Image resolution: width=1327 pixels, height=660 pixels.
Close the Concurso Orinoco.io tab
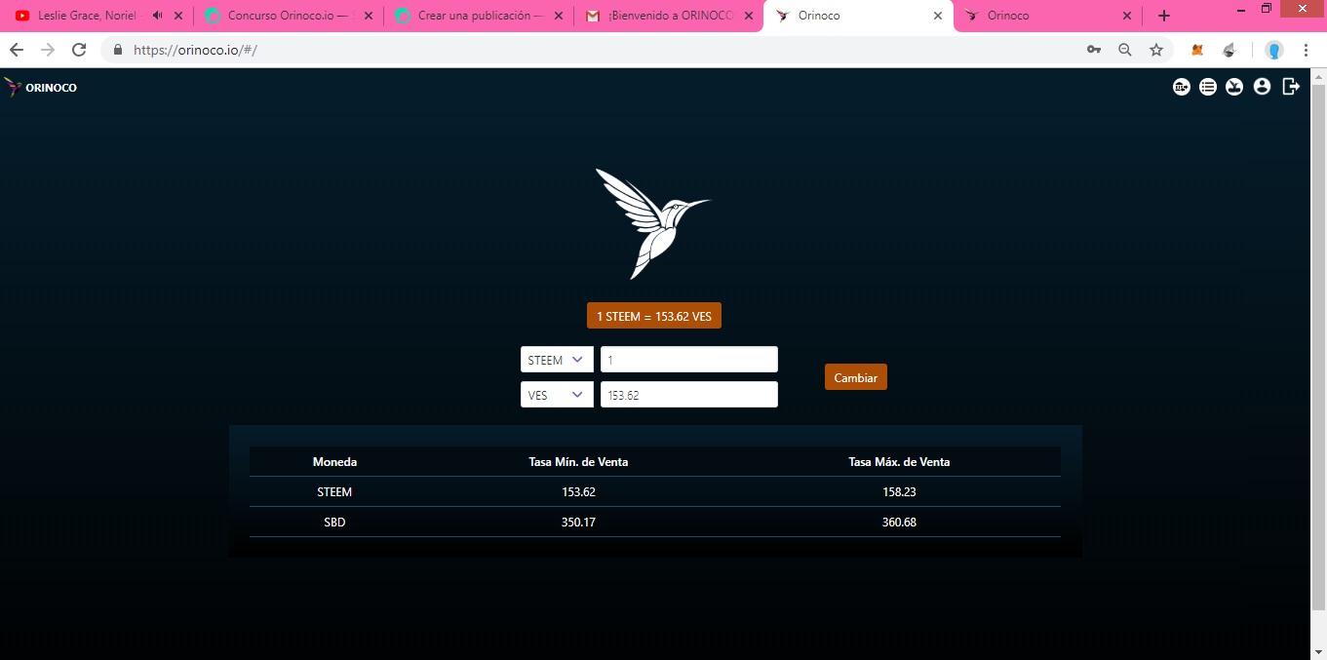[x=368, y=16]
